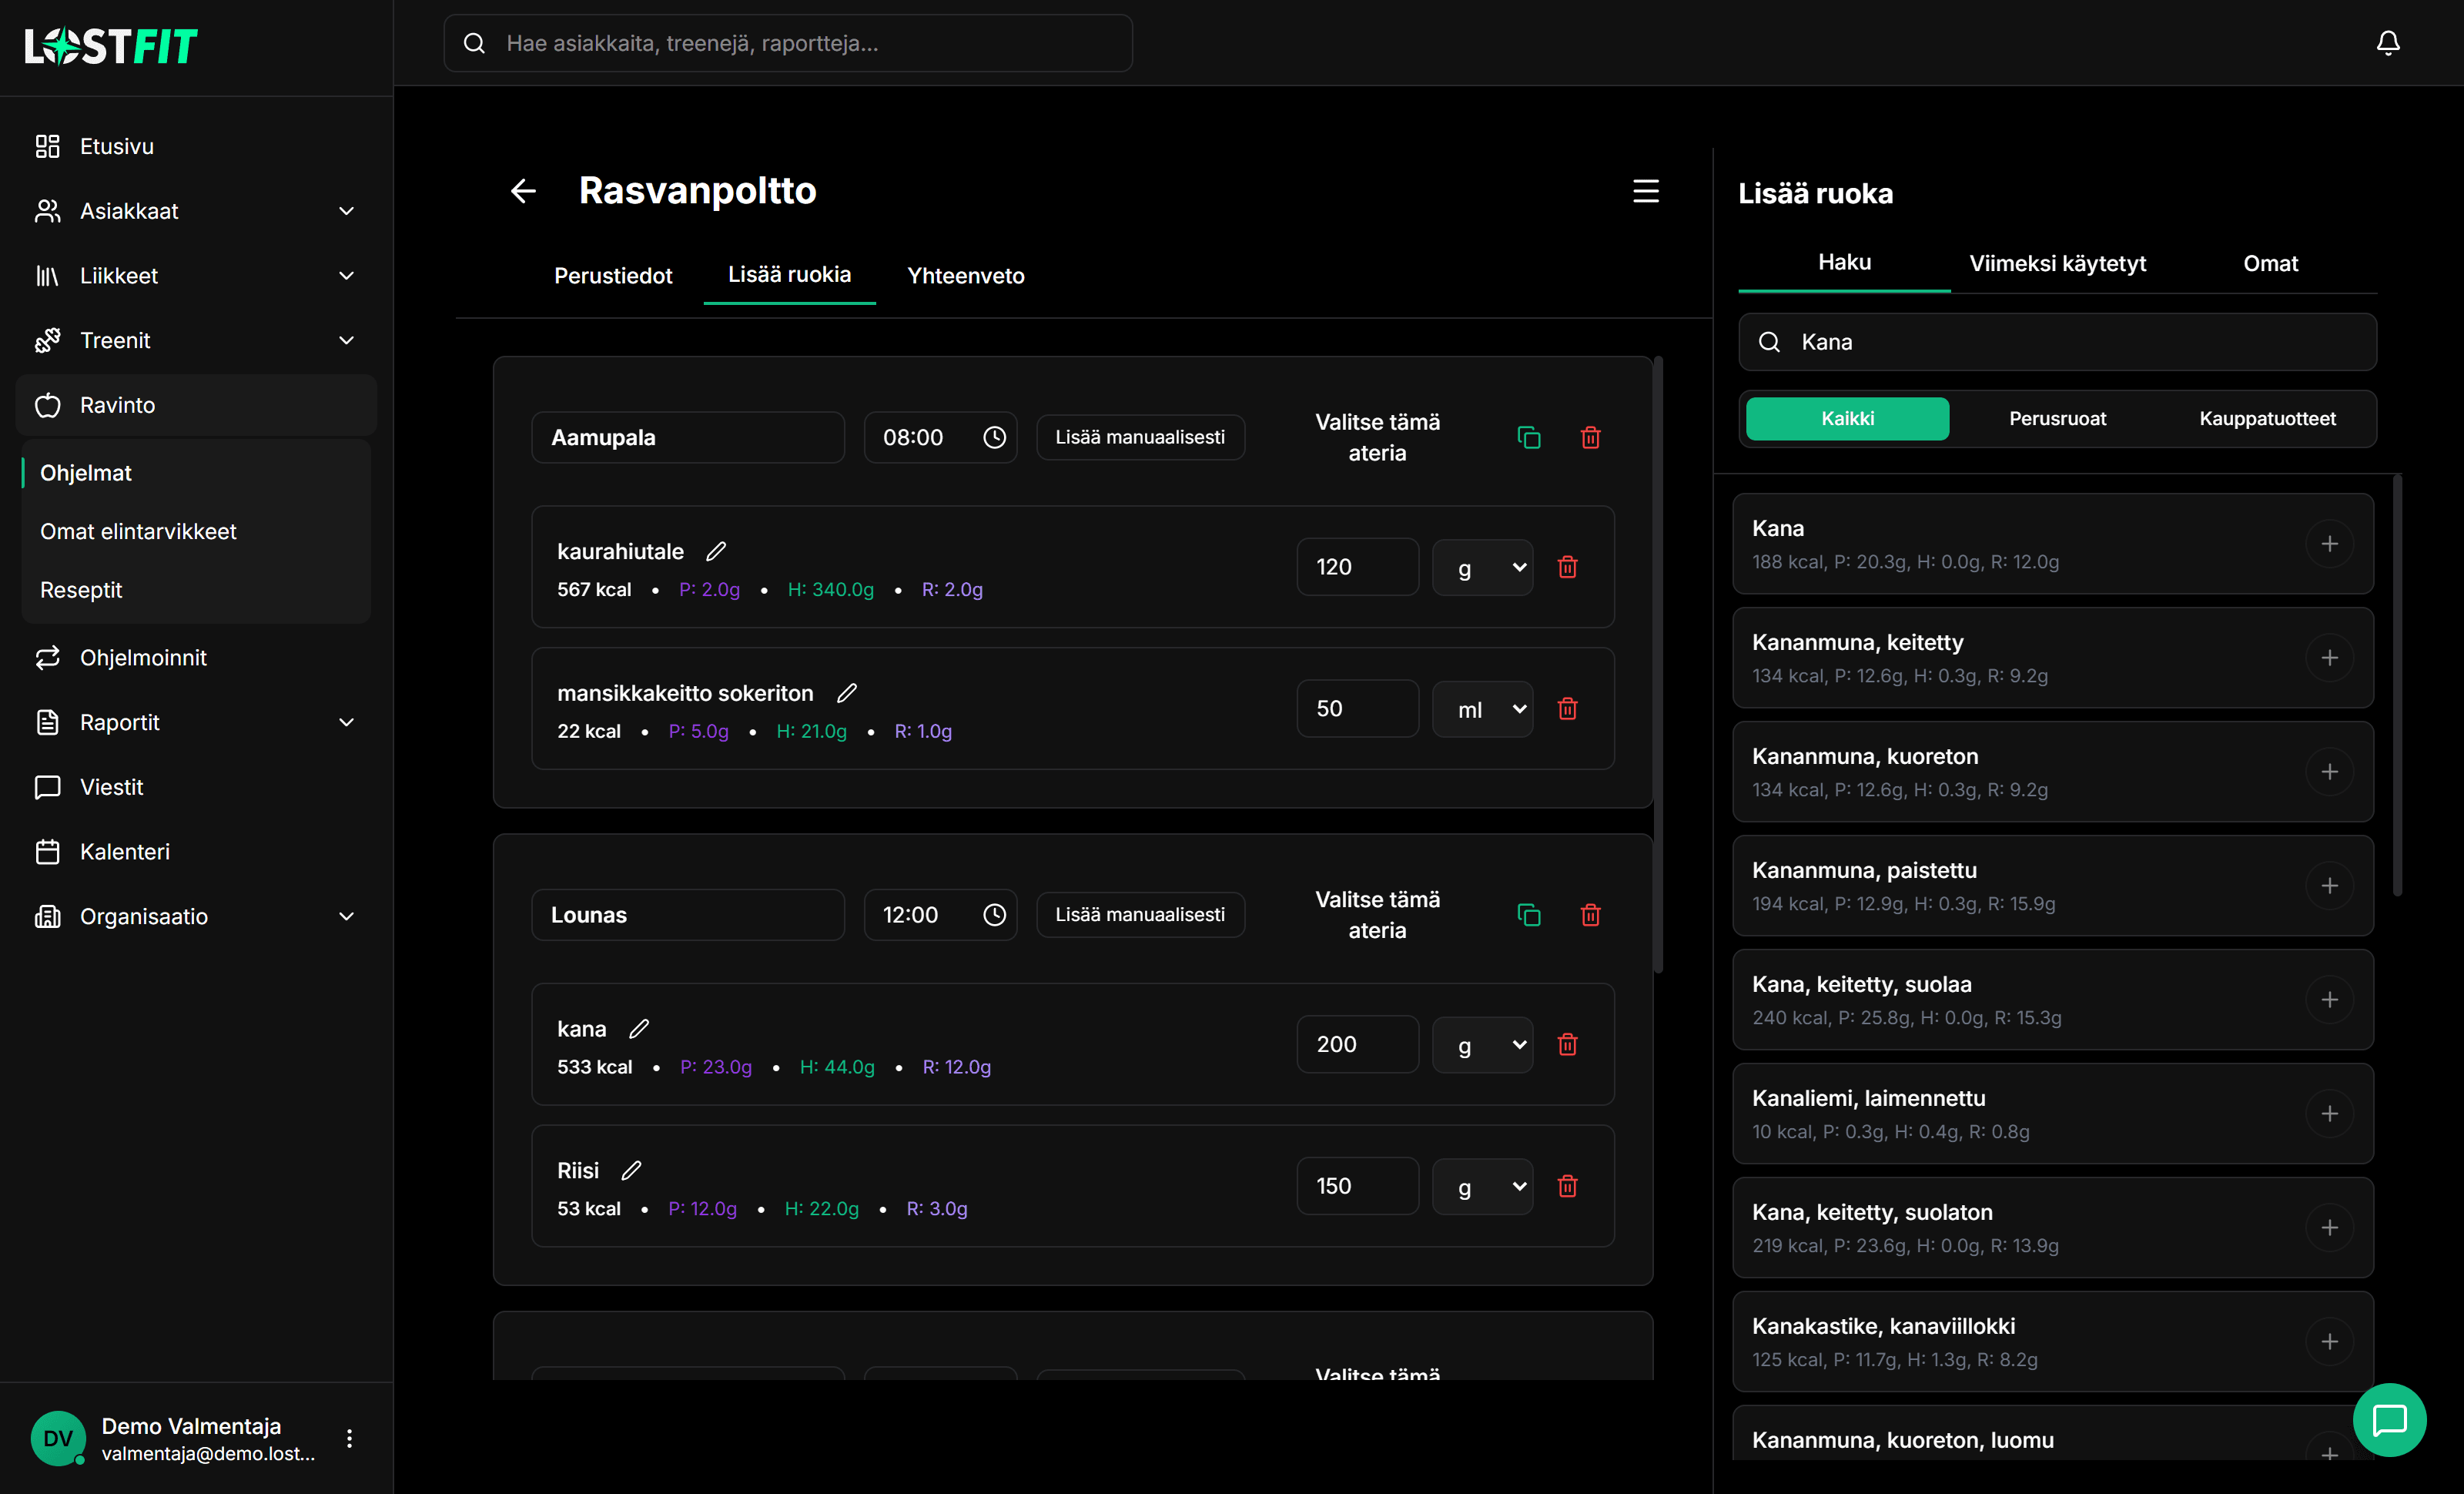This screenshot has width=2464, height=1494.
Task: Open Reseptit in the sidebar
Action: point(81,591)
